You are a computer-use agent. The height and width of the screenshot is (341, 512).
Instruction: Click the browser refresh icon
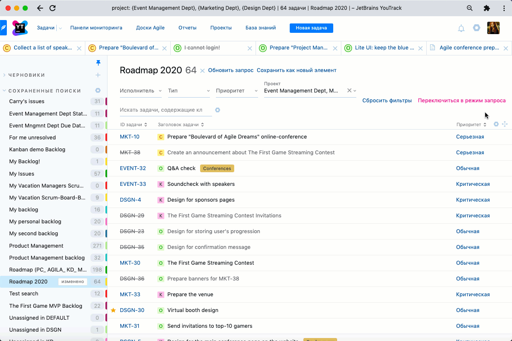[52, 8]
